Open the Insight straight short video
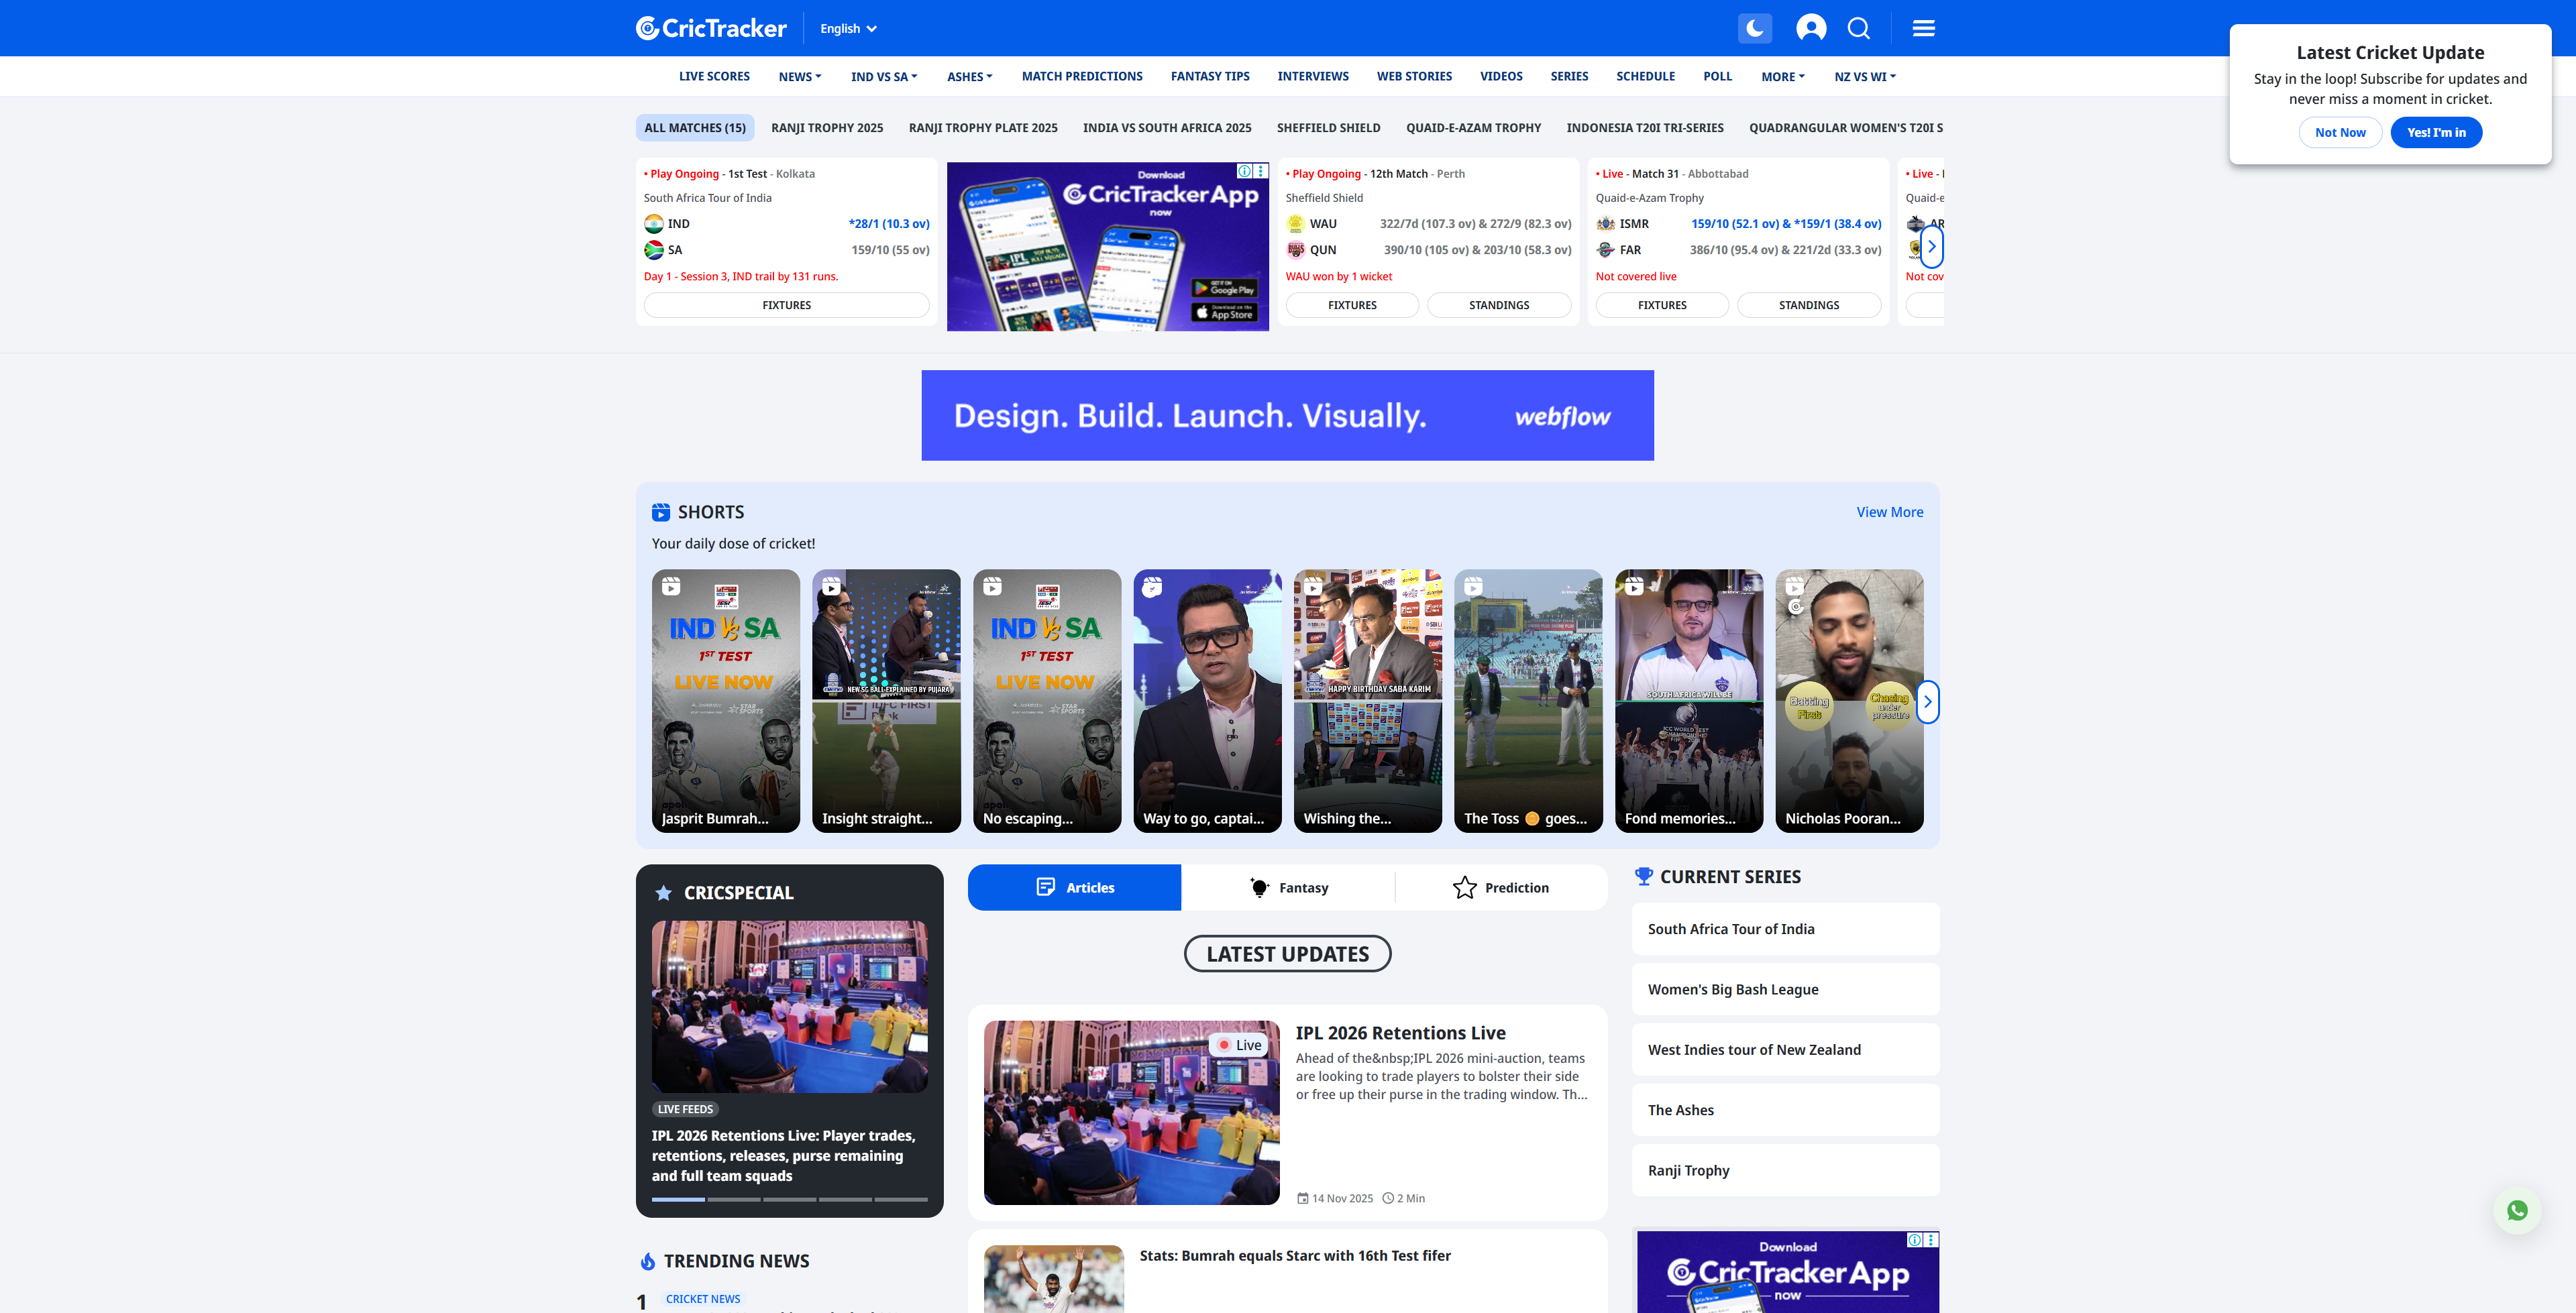Image resolution: width=2576 pixels, height=1313 pixels. 886,701
